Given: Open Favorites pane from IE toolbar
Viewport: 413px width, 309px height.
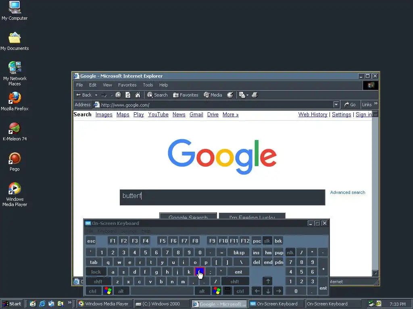Looking at the screenshot, I should pos(186,95).
